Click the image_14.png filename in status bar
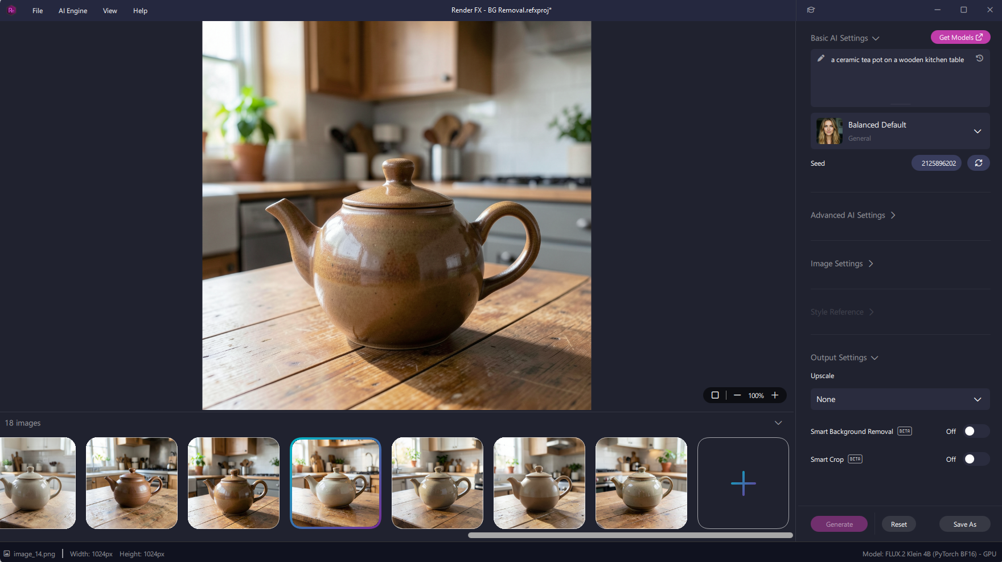Image resolution: width=1002 pixels, height=562 pixels. pyautogui.click(x=34, y=554)
